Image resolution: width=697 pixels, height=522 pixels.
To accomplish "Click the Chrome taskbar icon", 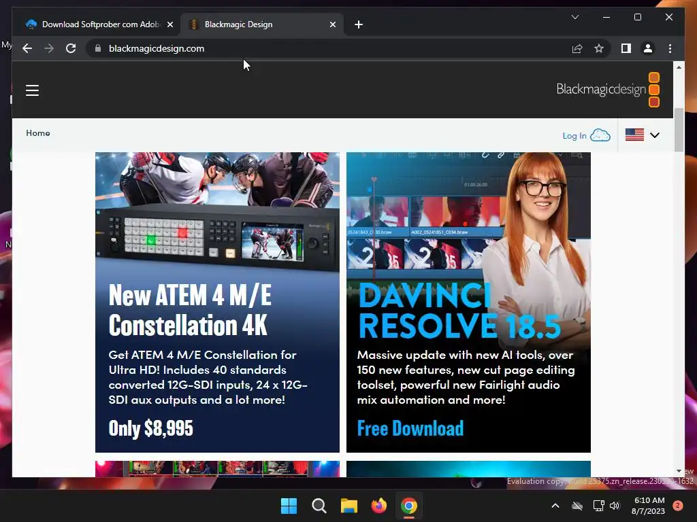I will (409, 506).
